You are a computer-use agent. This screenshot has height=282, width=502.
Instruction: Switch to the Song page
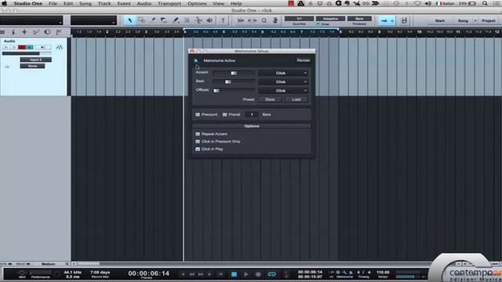click(x=463, y=21)
